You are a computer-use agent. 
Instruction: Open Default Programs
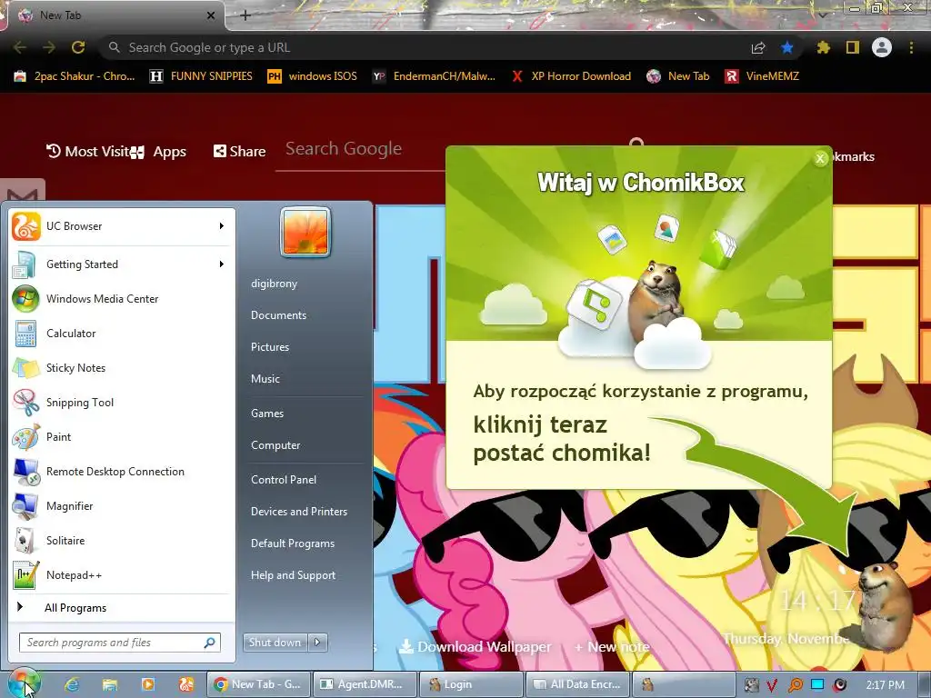[293, 543]
